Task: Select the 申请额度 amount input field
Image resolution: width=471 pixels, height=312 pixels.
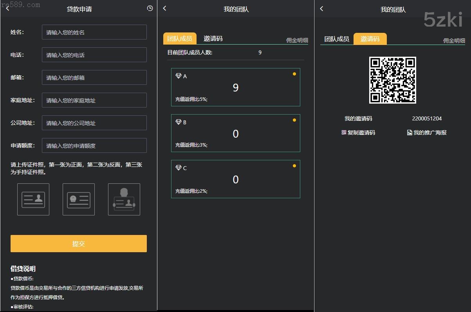Action: [94, 145]
